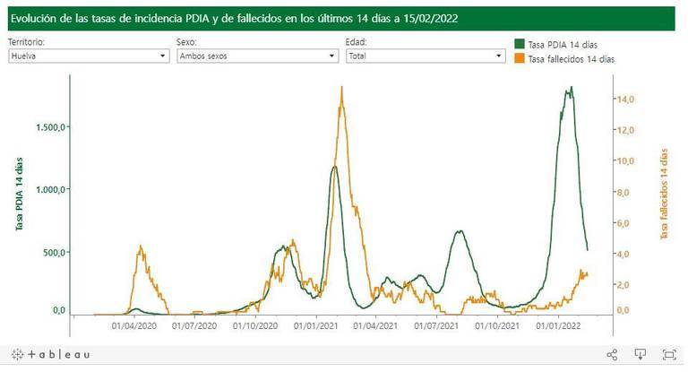Click the orange peak of the early 2021 deaths curve
Image resolution: width=688 pixels, height=372 pixels.
[342, 87]
